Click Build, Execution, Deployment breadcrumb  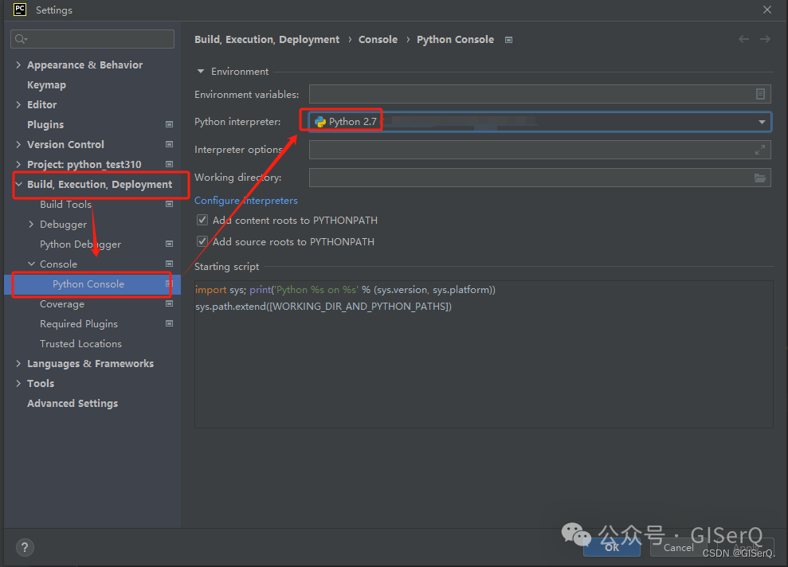pos(267,40)
